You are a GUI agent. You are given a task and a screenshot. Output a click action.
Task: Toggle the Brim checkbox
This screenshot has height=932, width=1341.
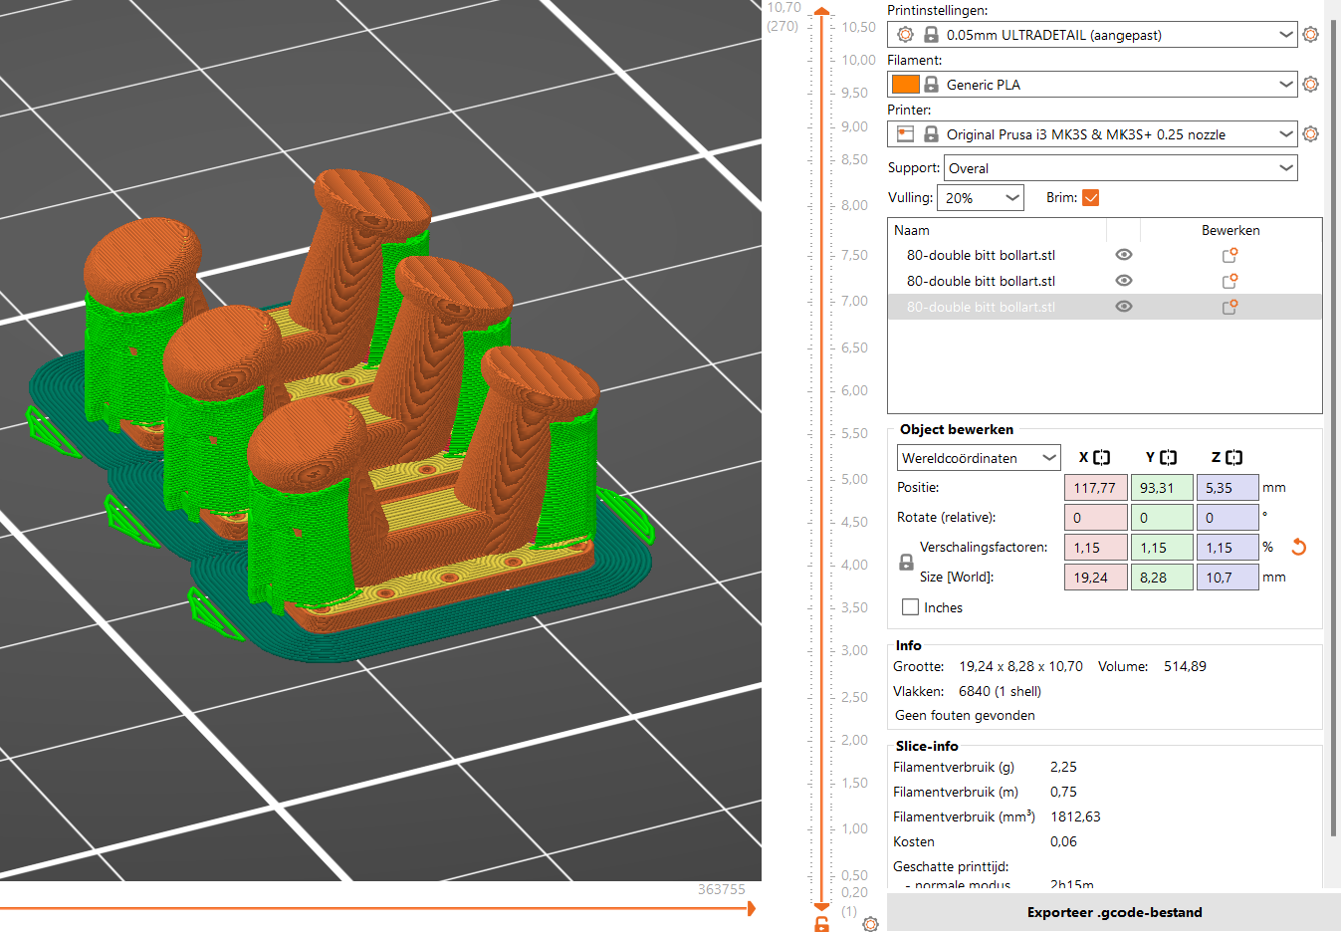point(1091,198)
